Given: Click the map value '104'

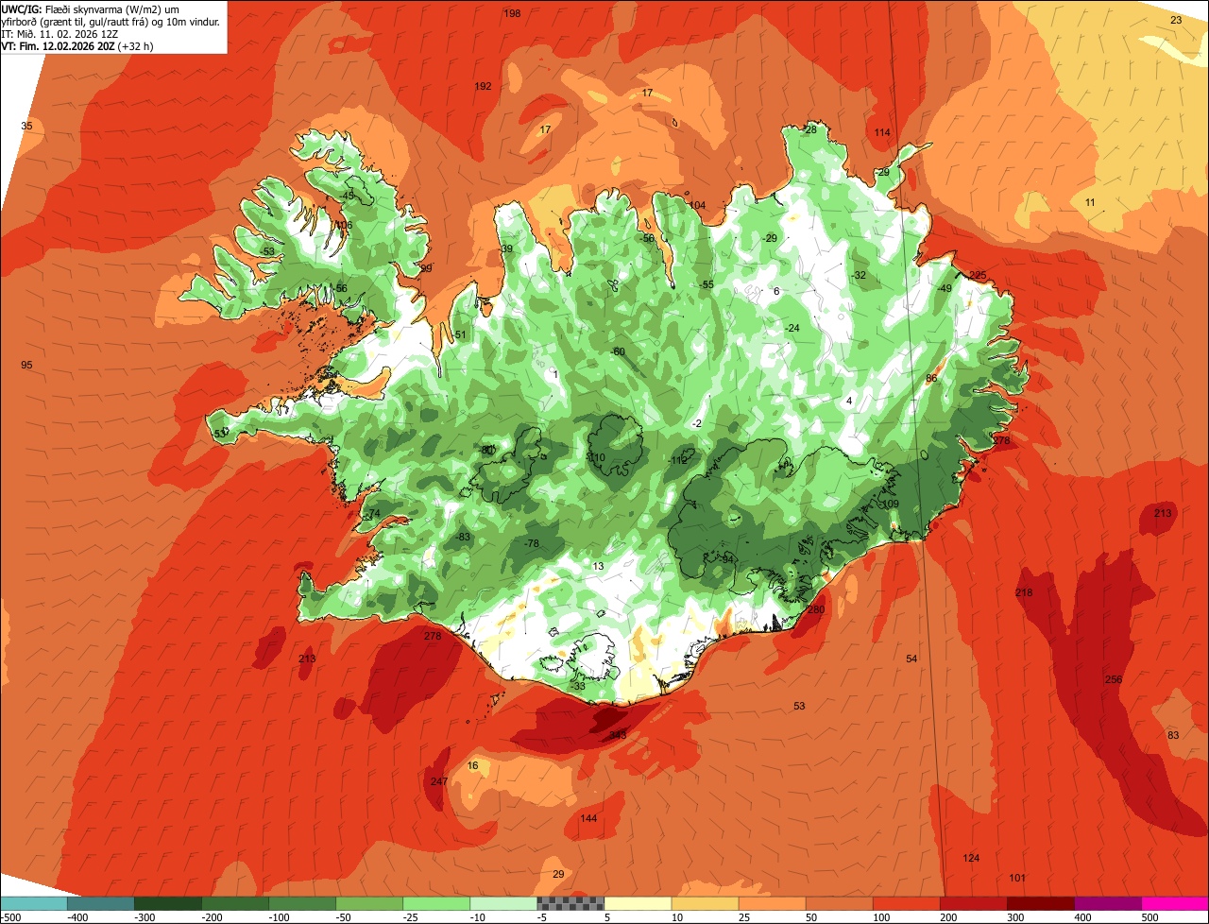Looking at the screenshot, I should (x=697, y=205).
